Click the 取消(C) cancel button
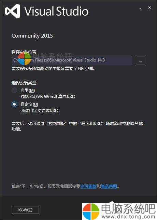157x220 pixels. pyautogui.click(x=25, y=209)
